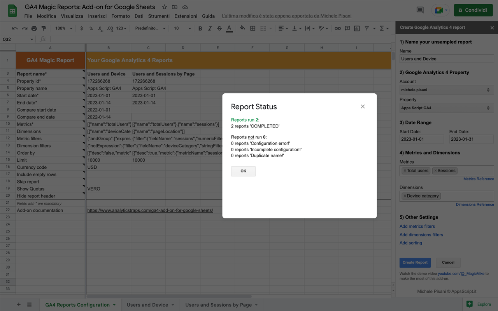Open the Account selector michele.pisani

446,90
